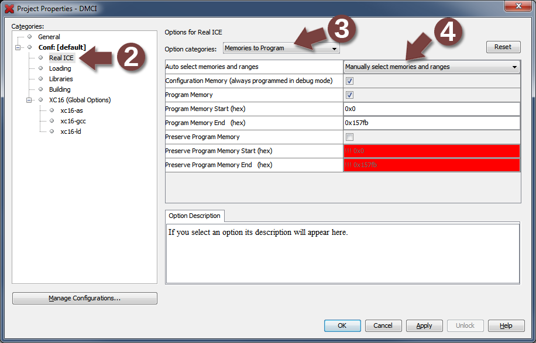Click Manage Configurations button
Viewport: 536px width, 343px height.
click(85, 299)
